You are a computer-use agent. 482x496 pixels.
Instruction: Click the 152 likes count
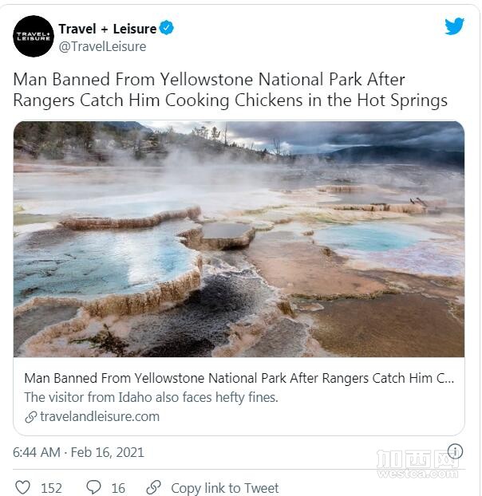pos(51,488)
